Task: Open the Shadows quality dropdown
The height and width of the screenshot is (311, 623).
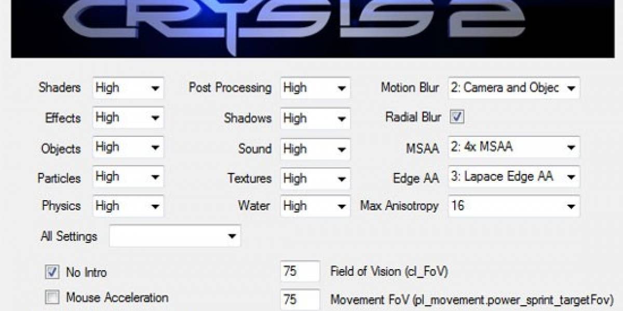Action: (315, 118)
